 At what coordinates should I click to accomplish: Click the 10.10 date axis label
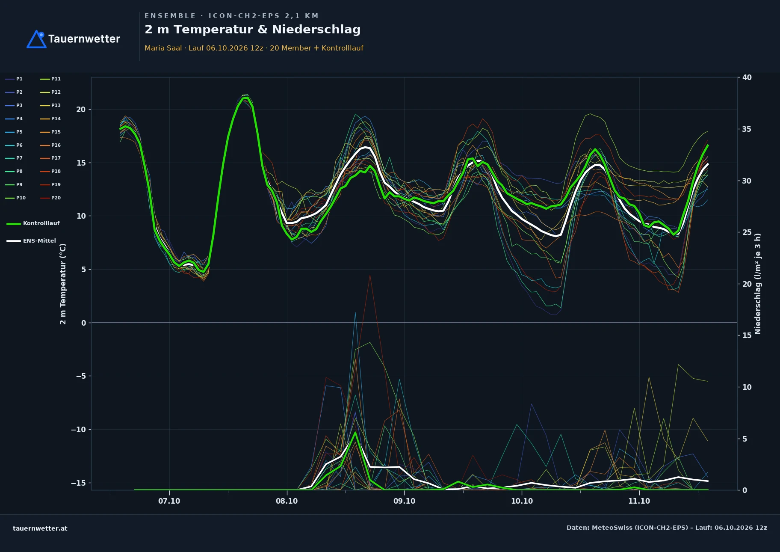[x=522, y=501]
